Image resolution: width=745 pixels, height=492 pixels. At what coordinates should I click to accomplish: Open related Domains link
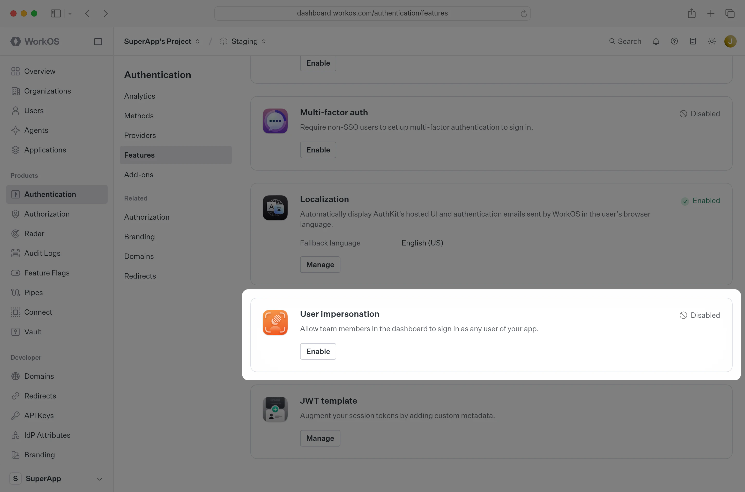(176, 256)
